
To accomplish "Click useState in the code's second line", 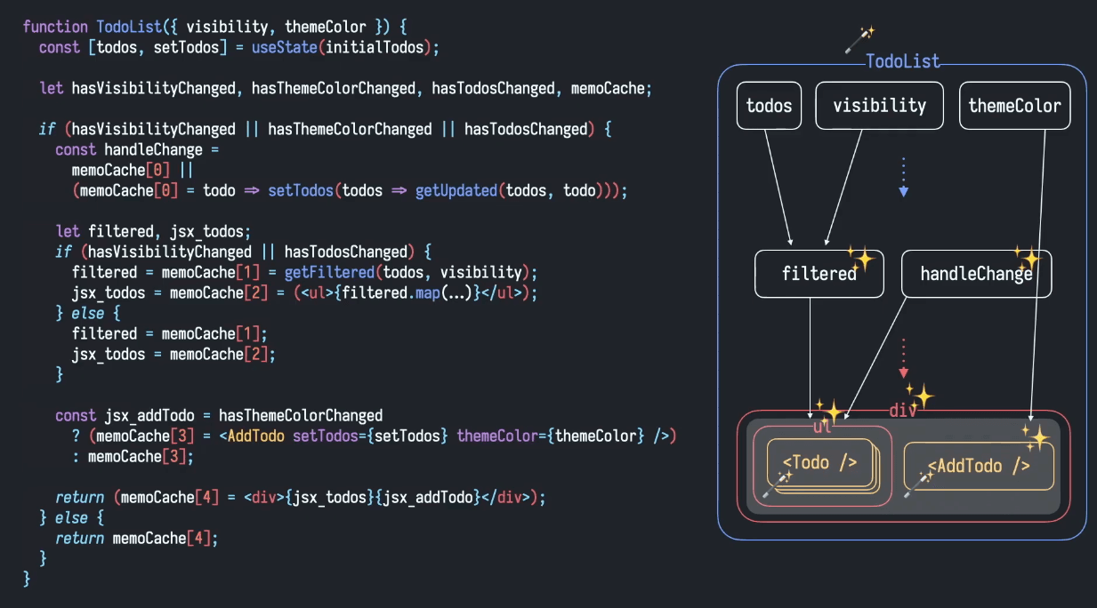I will pos(284,47).
